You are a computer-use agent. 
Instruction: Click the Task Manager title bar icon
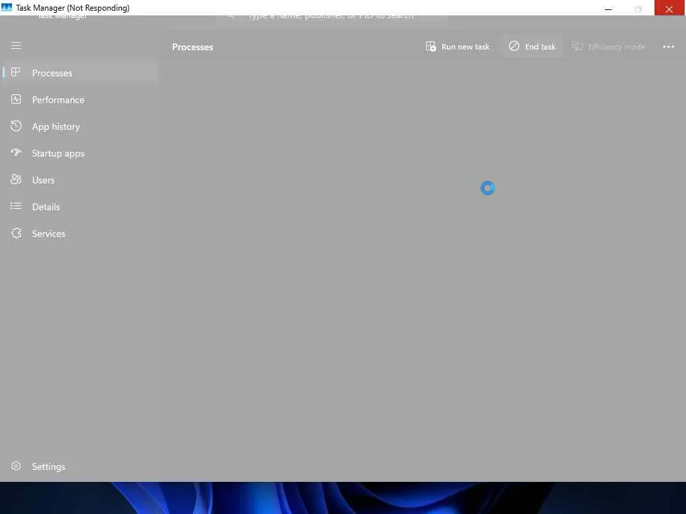7,7
